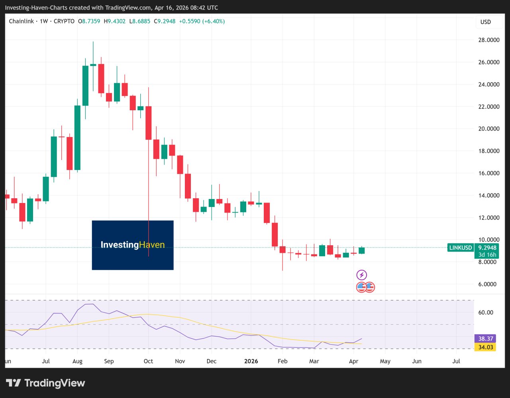510x398 pixels.
Task: Click the change value +0.5590 (+6.40%)
Action: tap(201, 21)
